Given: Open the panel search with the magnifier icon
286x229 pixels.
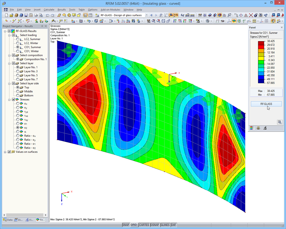Looking at the screenshot, I should [x=280, y=122].
